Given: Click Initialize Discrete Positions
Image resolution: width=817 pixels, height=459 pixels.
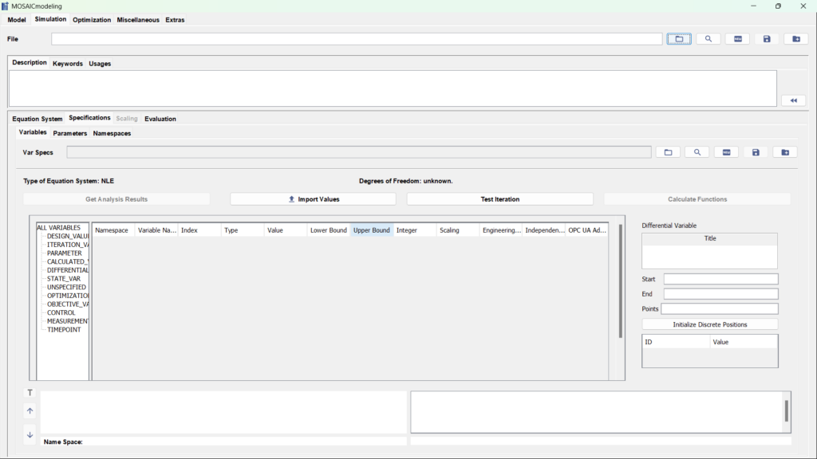Looking at the screenshot, I should pos(709,323).
